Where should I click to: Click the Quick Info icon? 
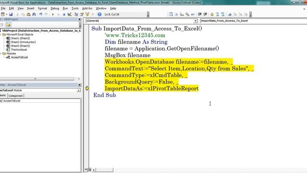tap(182, 14)
